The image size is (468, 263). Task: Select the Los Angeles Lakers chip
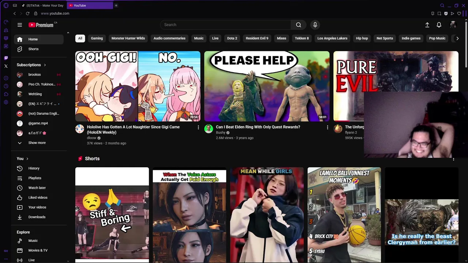pyautogui.click(x=332, y=38)
